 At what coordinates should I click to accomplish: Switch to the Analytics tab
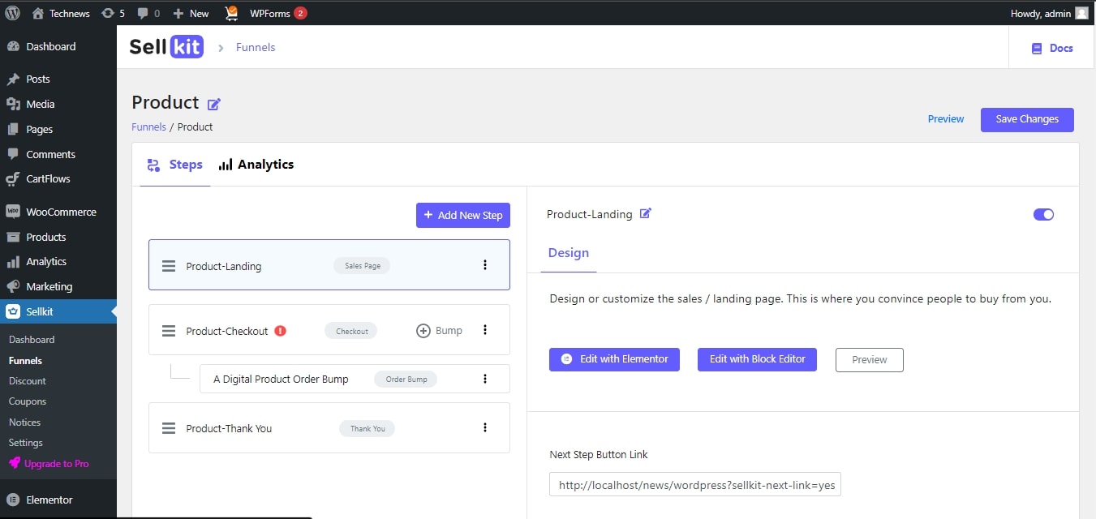pyautogui.click(x=256, y=165)
